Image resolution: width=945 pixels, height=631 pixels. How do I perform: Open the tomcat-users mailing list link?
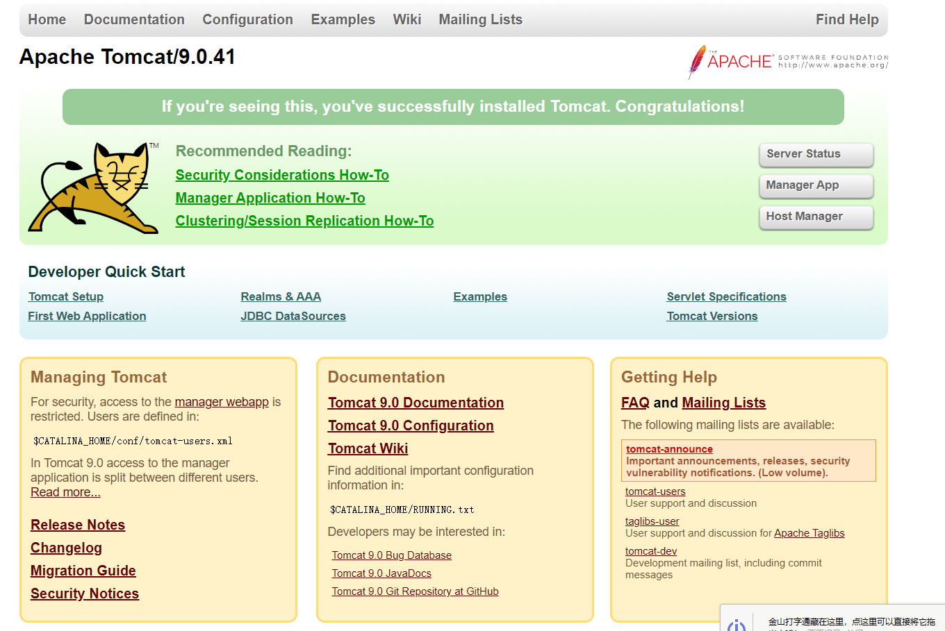tap(655, 491)
